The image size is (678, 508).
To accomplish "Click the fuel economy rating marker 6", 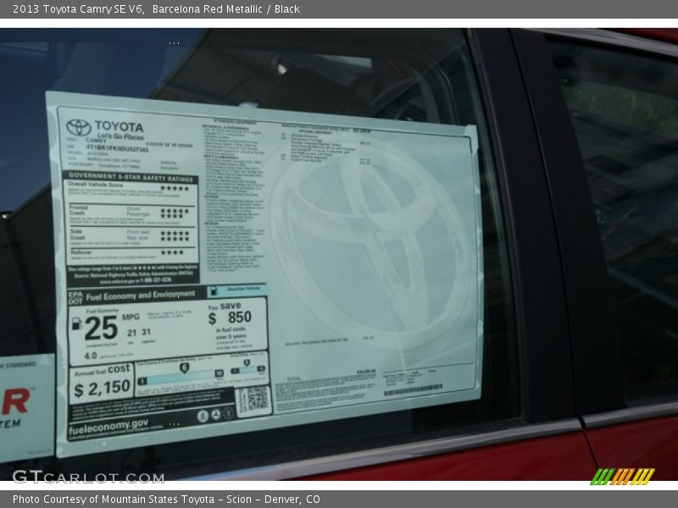I will [184, 367].
